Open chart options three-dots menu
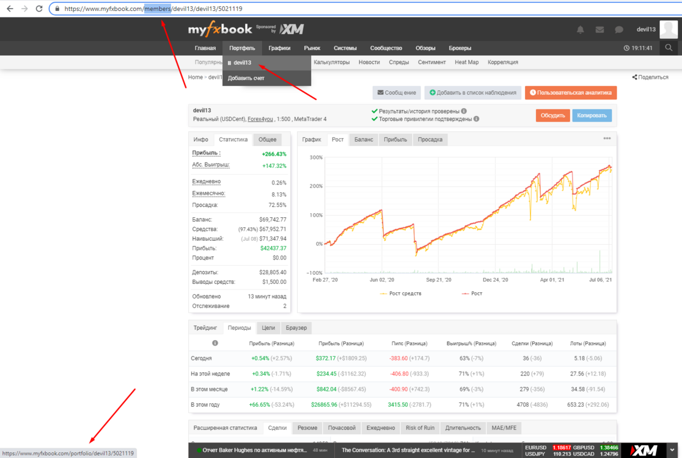Viewport: 682px width, 458px height. [x=607, y=139]
